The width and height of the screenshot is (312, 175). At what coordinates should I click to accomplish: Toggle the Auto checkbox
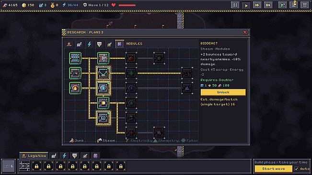[x=296, y=169]
